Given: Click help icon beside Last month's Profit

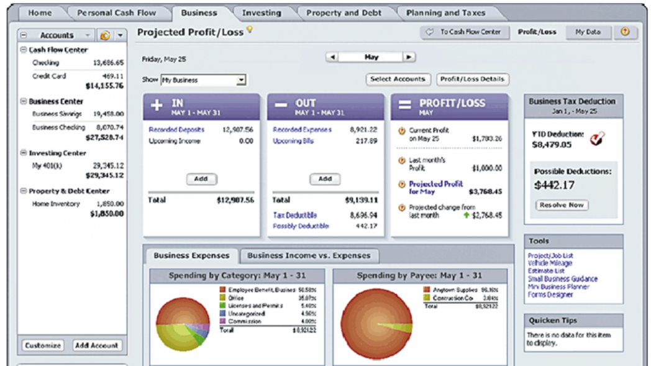Looking at the screenshot, I should click(401, 161).
